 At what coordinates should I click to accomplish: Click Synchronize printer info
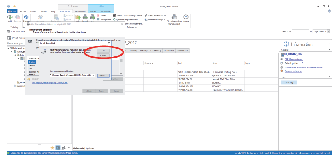(x=125, y=20)
